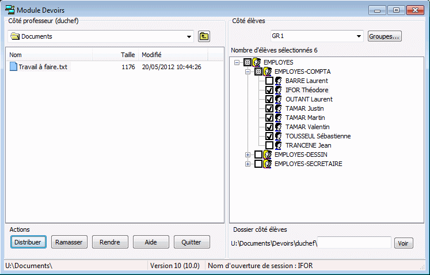The height and width of the screenshot is (275, 430).
Task: Expand the EMPLOYES-SECRETAIRE node
Action: tap(248, 164)
